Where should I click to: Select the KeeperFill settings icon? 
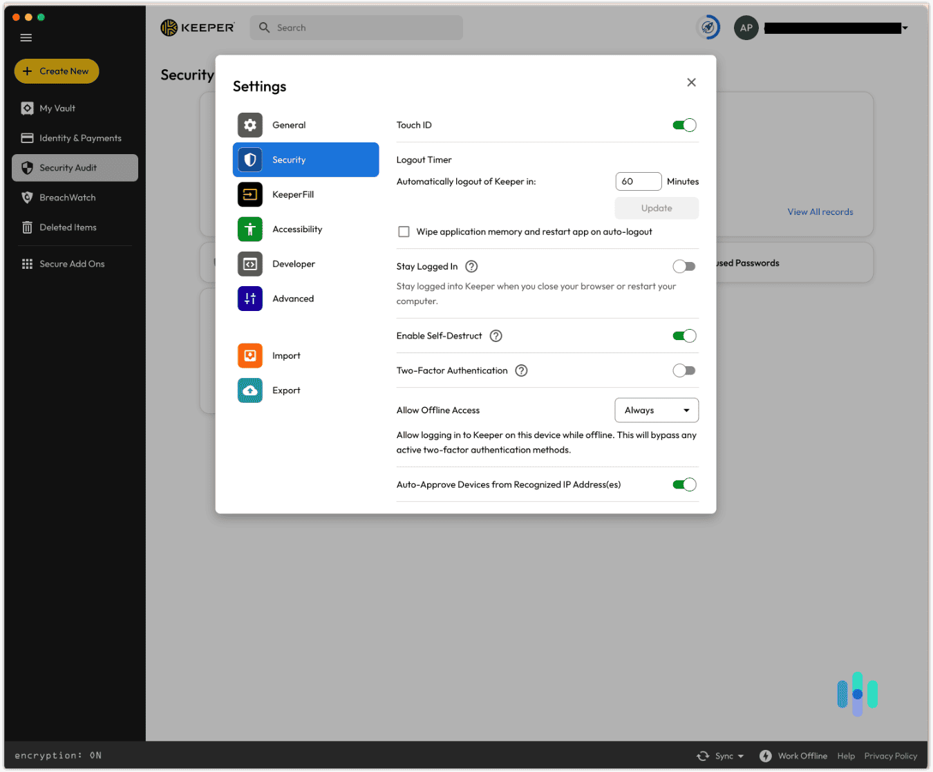click(x=249, y=194)
